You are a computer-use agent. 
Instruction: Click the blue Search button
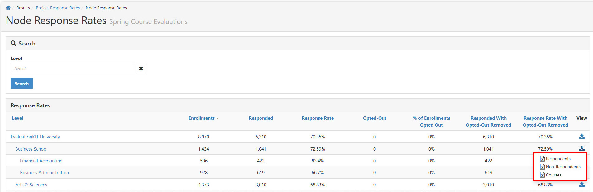click(x=22, y=83)
